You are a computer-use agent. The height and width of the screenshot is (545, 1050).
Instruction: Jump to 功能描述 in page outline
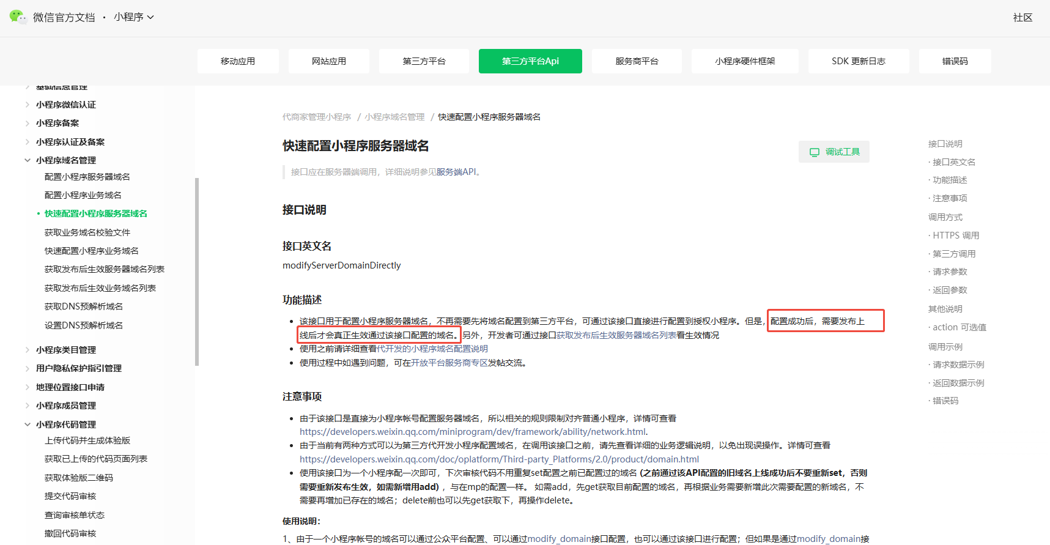[x=950, y=180]
